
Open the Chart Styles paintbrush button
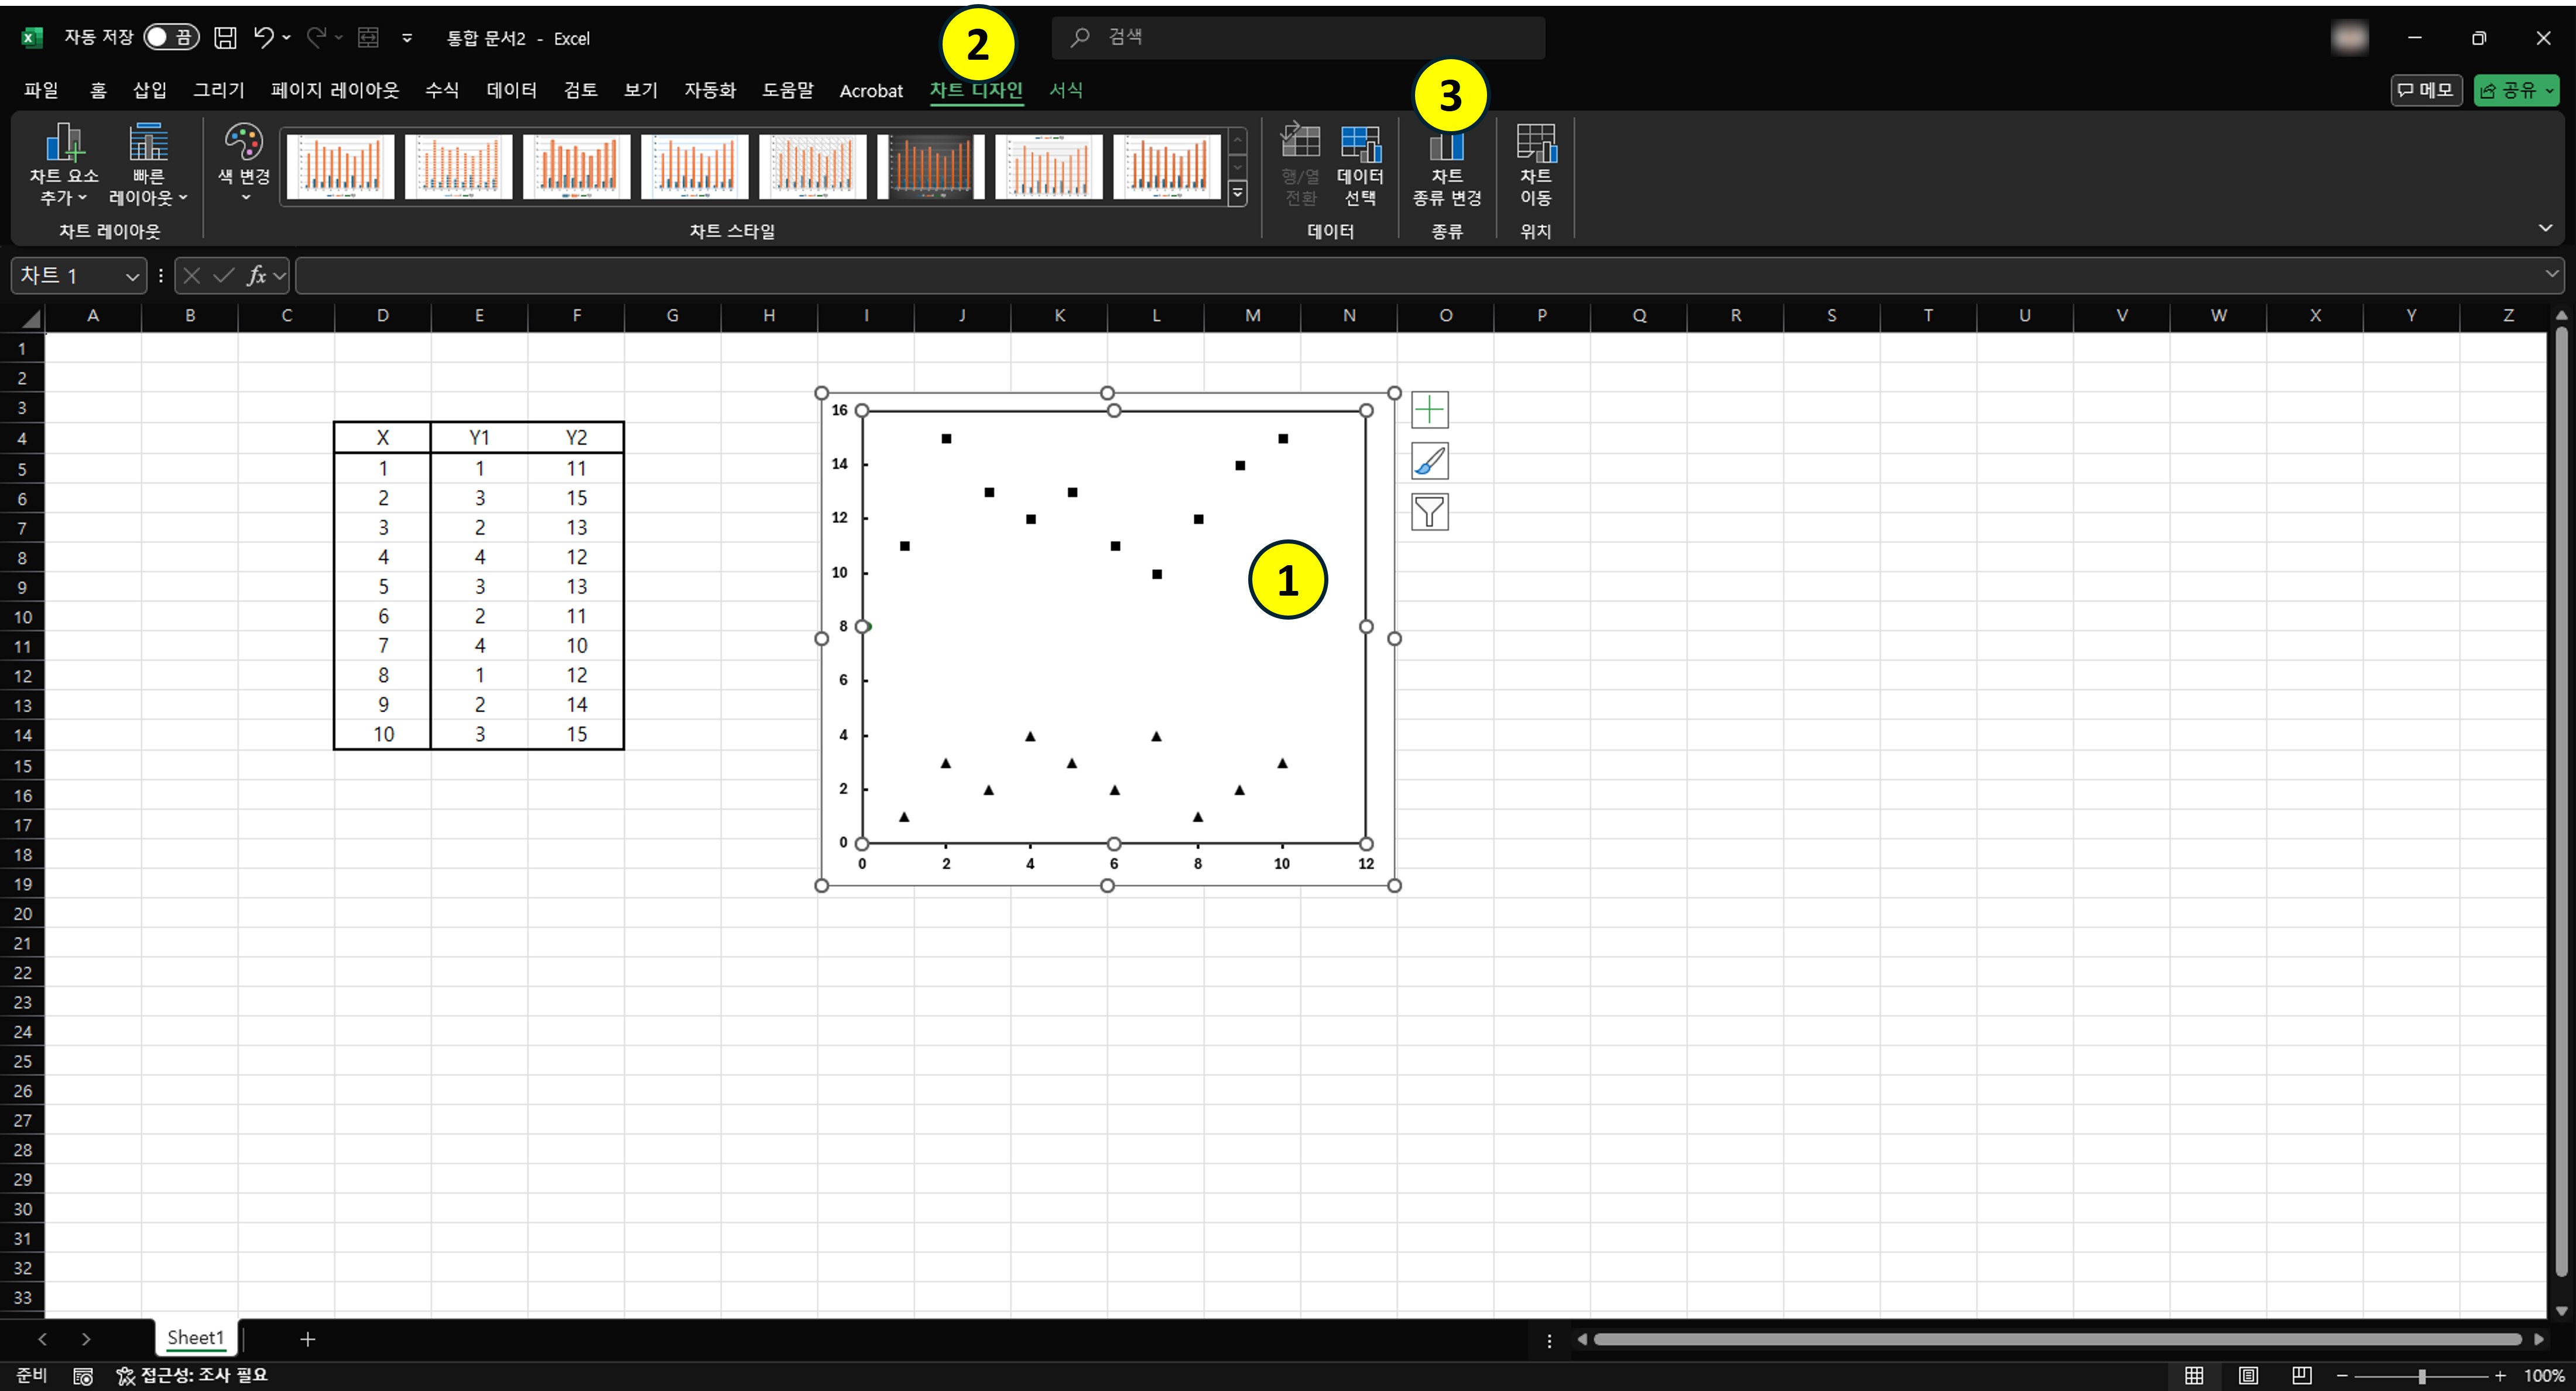tap(1429, 462)
